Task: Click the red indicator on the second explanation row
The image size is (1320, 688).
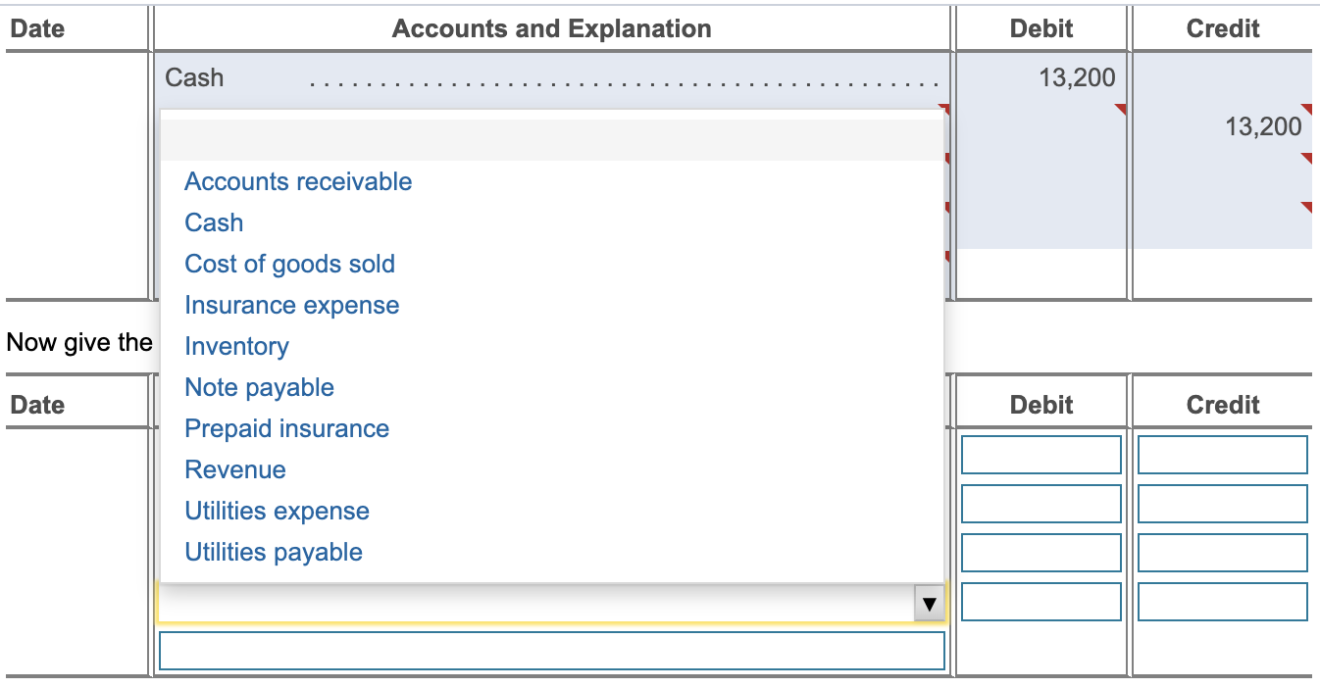Action: [x=944, y=157]
